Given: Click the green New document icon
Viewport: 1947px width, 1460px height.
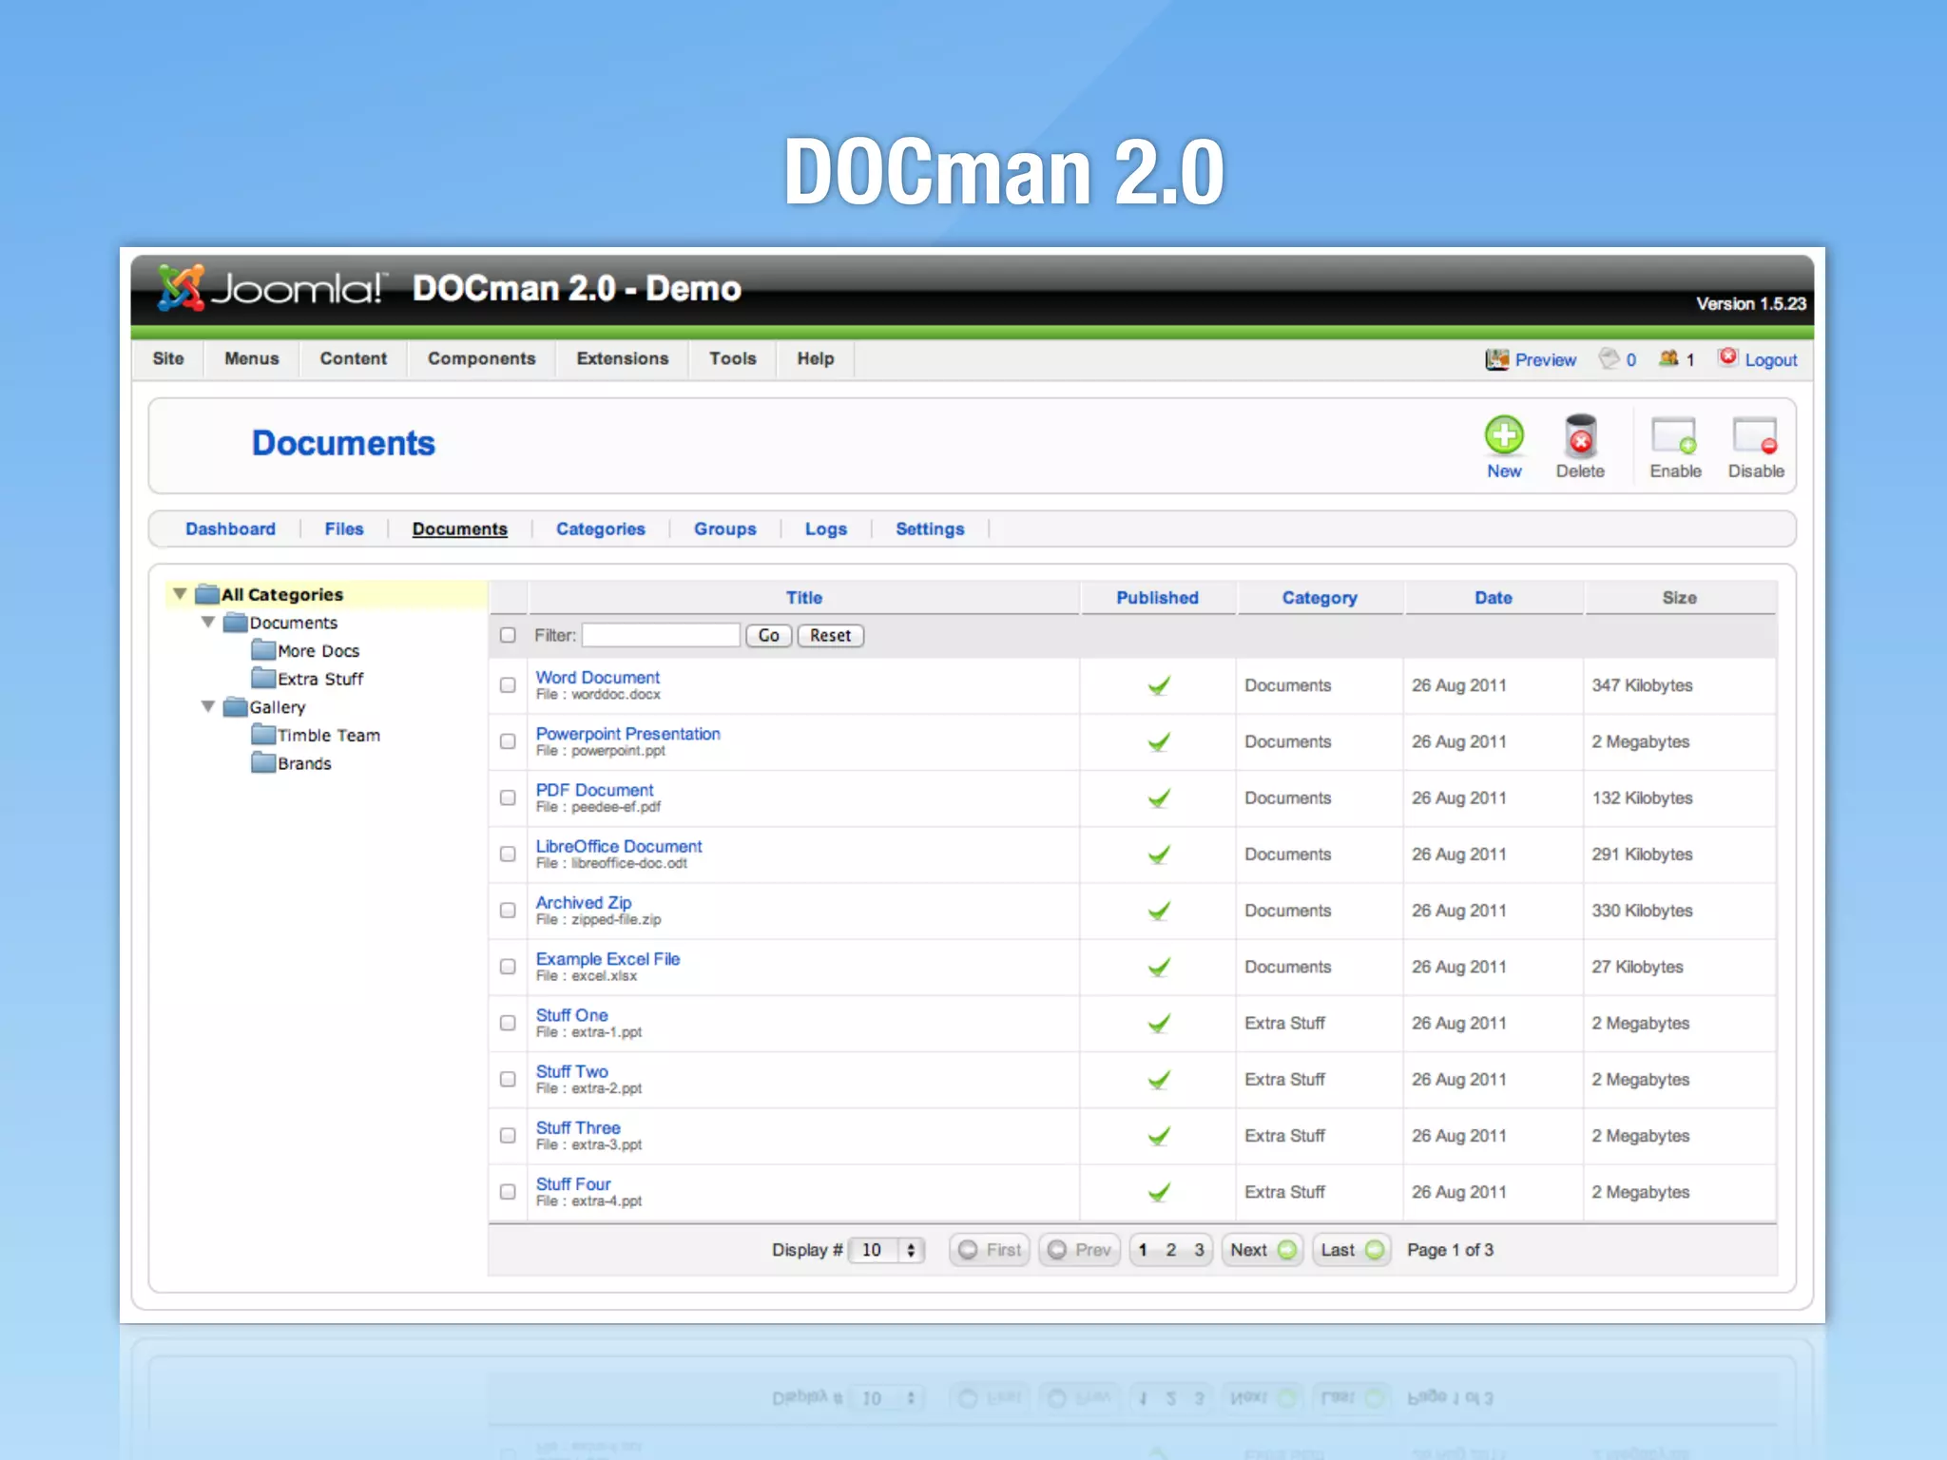Looking at the screenshot, I should [x=1504, y=436].
